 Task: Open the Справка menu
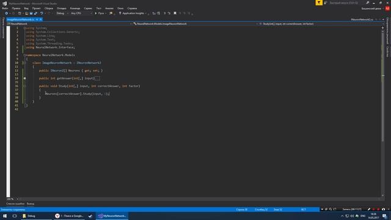(132, 8)
